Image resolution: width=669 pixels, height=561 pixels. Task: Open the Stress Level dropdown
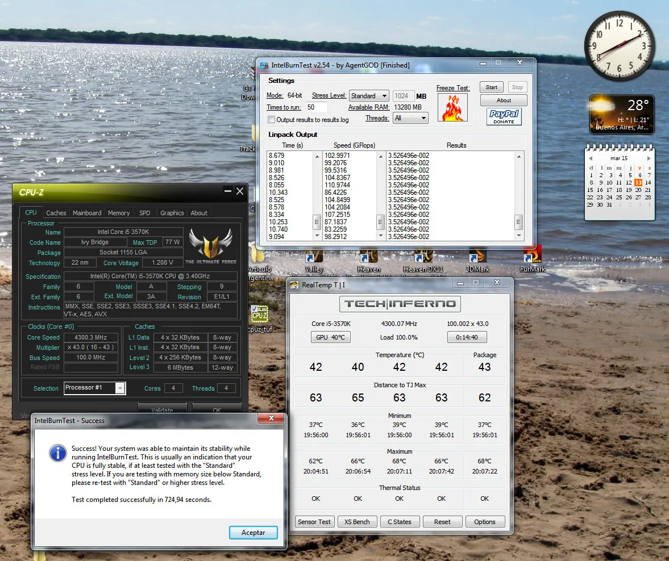(369, 96)
